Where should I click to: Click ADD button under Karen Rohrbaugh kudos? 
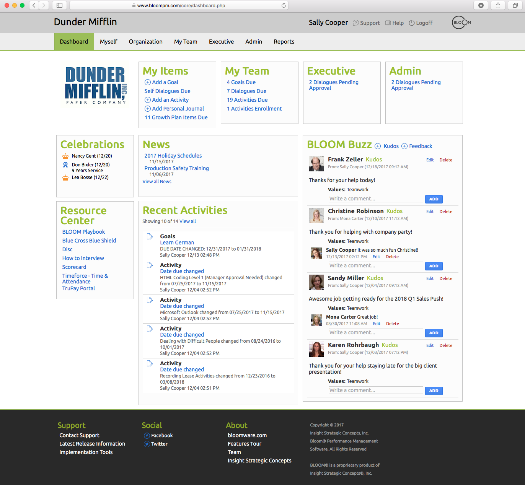pyautogui.click(x=434, y=391)
